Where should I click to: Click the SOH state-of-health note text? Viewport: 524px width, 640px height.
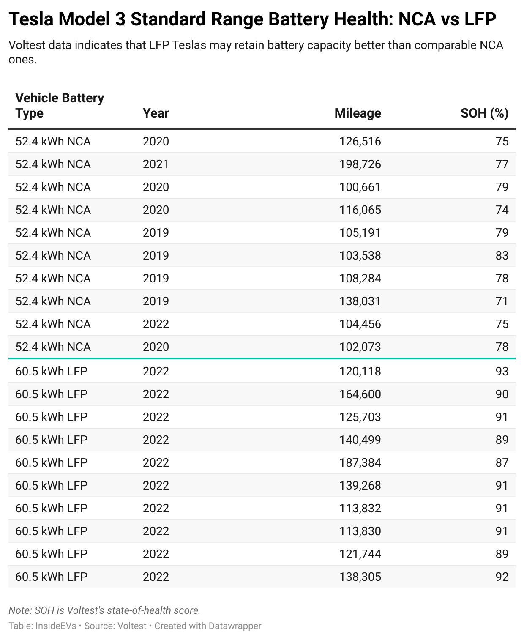[x=104, y=610]
